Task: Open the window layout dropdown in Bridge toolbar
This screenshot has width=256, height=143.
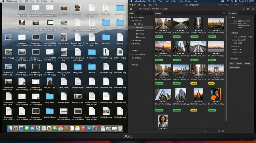Action: click(x=151, y=5)
